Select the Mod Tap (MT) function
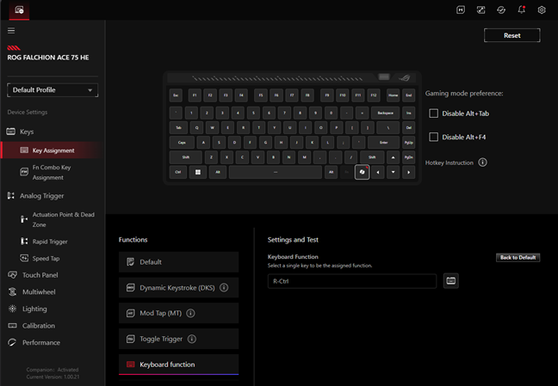Screen dimensions: 558x386 coord(178,313)
